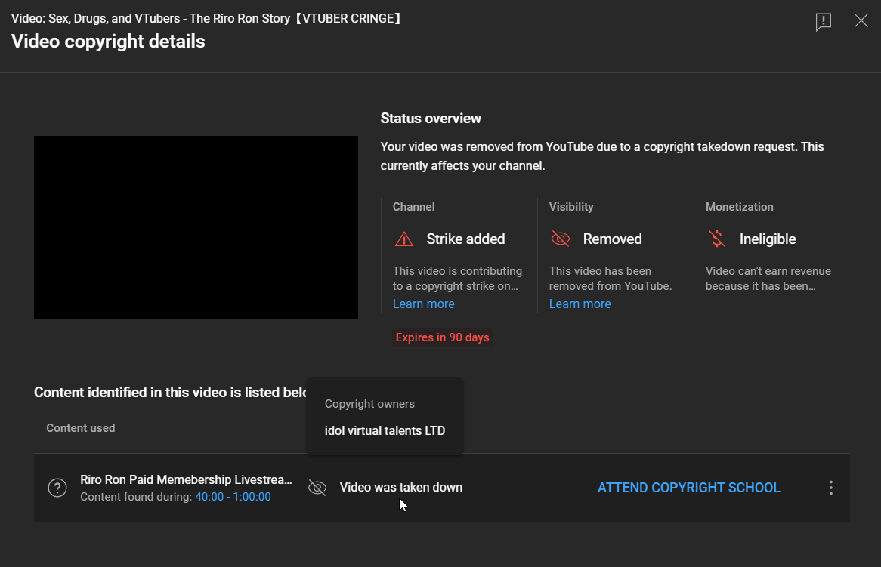Click the Ineligible monetization dollar icon
Viewport: 881px width, 567px height.
coord(717,239)
